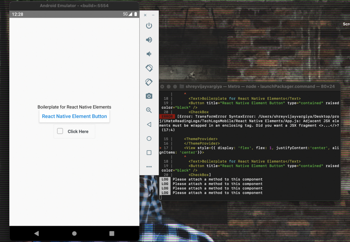Click the emulator sidebar back triangle
This screenshot has width=350, height=242.
[149, 124]
